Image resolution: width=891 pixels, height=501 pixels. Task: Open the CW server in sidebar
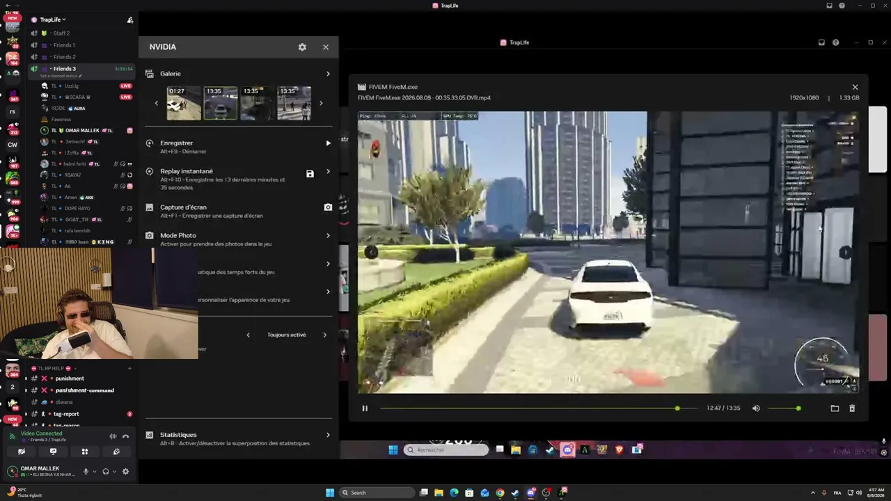[13, 145]
